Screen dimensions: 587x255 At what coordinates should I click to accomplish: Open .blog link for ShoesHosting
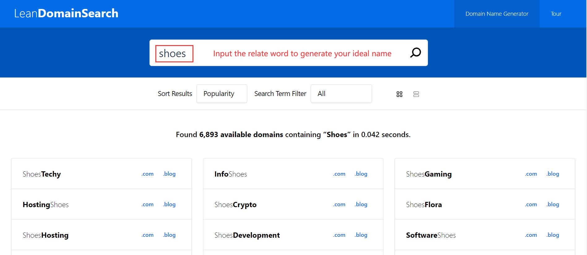(x=169, y=235)
